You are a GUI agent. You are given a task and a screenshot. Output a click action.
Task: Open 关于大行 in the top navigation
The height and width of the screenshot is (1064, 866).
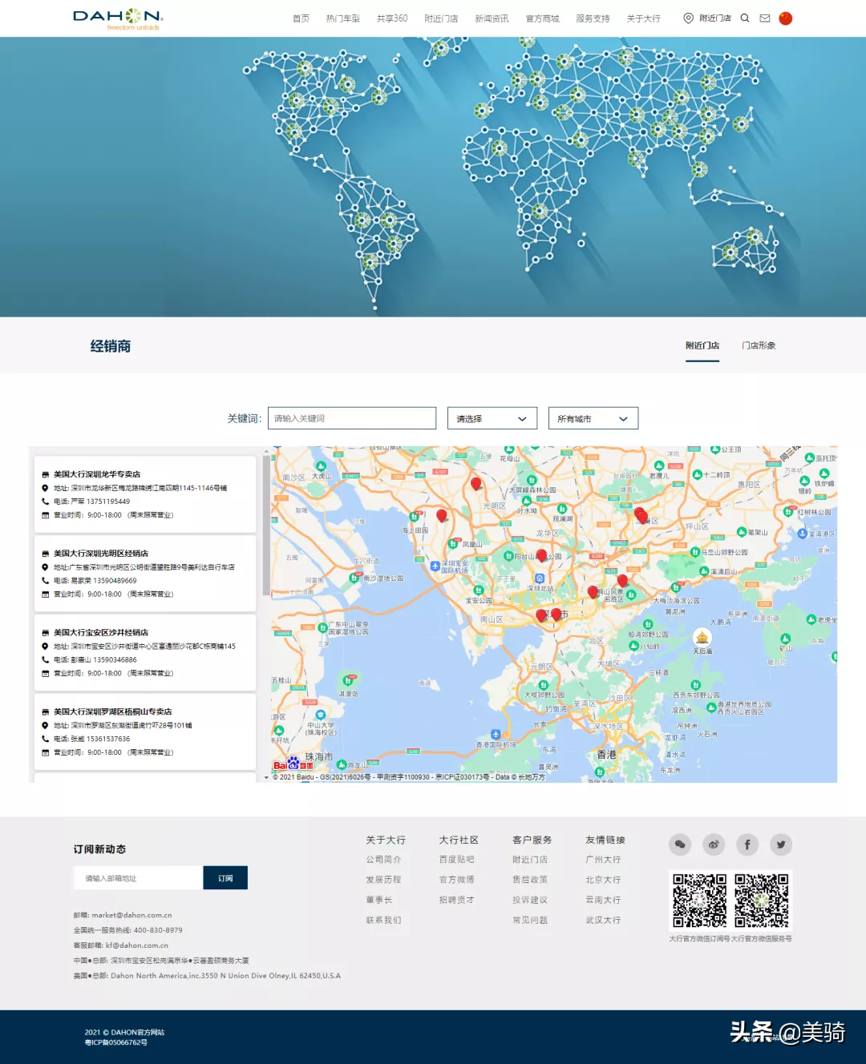tap(643, 18)
